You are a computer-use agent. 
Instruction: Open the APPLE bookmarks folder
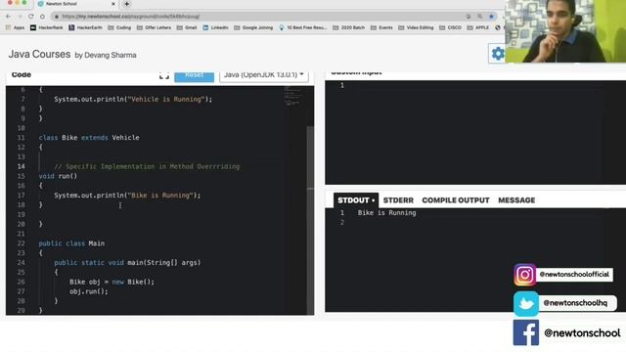pos(478,27)
